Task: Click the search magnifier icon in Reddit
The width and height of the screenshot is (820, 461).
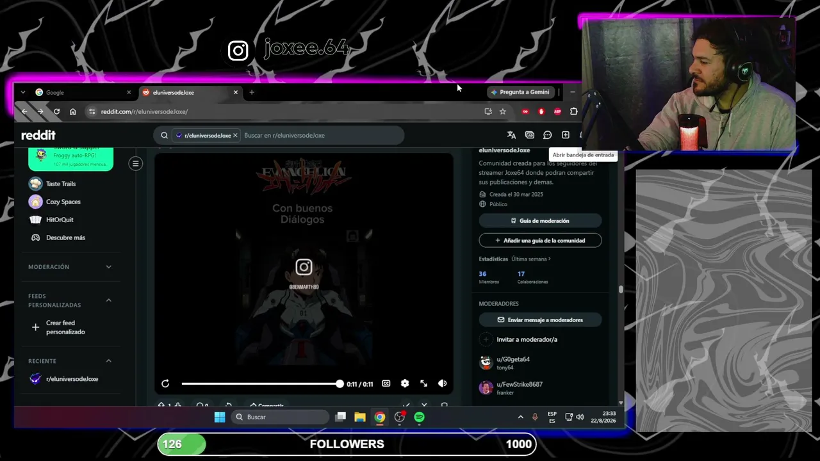Action: coord(165,135)
